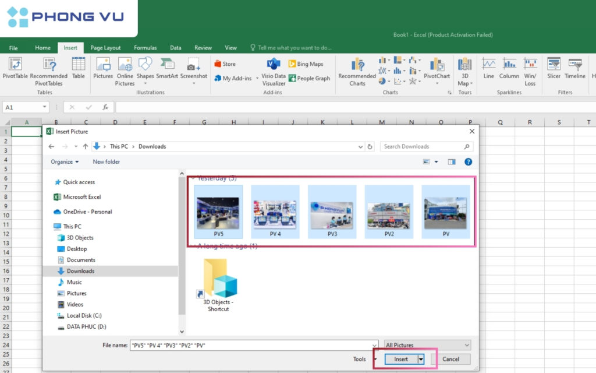
Task: Open Online Pictures
Action: (125, 72)
